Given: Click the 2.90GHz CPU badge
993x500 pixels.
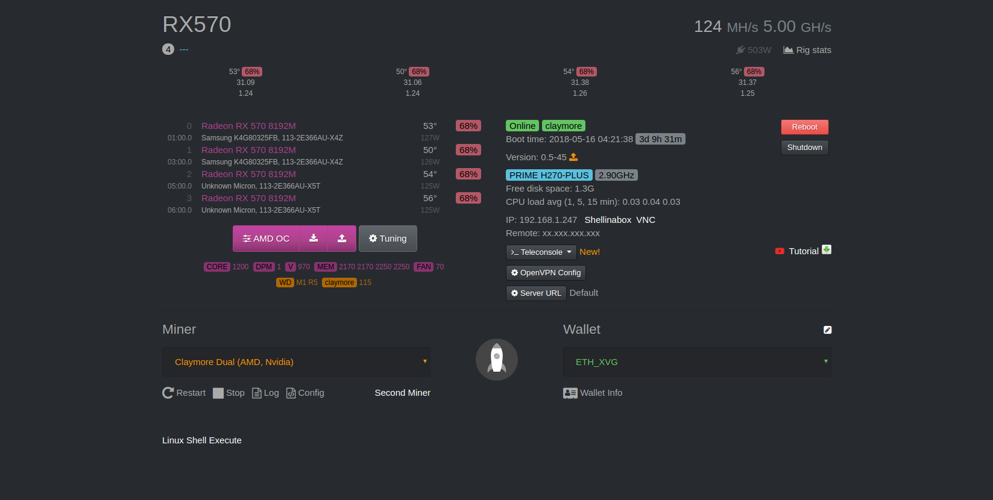Looking at the screenshot, I should tap(616, 175).
